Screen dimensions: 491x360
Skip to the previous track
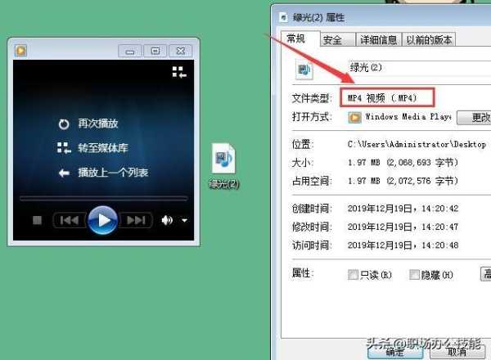coord(70,220)
